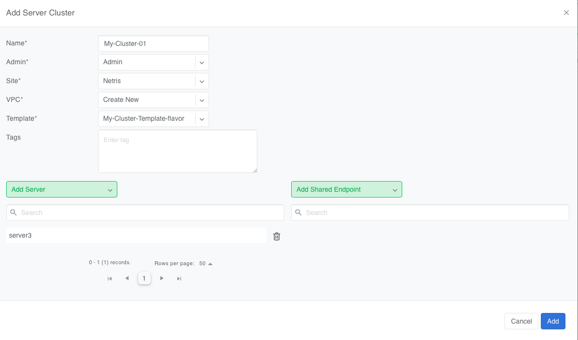Jump to the last page of records

click(179, 278)
